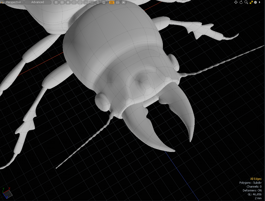The image size is (265, 201).
Task: Click the four-circles viewport option icon
Action: tap(62, 2)
